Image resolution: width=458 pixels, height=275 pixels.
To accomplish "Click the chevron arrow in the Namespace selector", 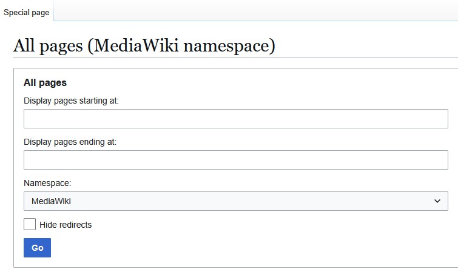I will coord(437,201).
